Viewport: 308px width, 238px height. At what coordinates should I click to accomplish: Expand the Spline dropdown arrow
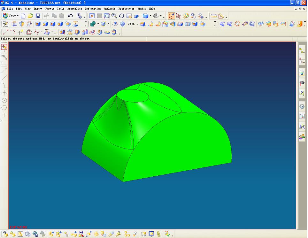coord(42,32)
